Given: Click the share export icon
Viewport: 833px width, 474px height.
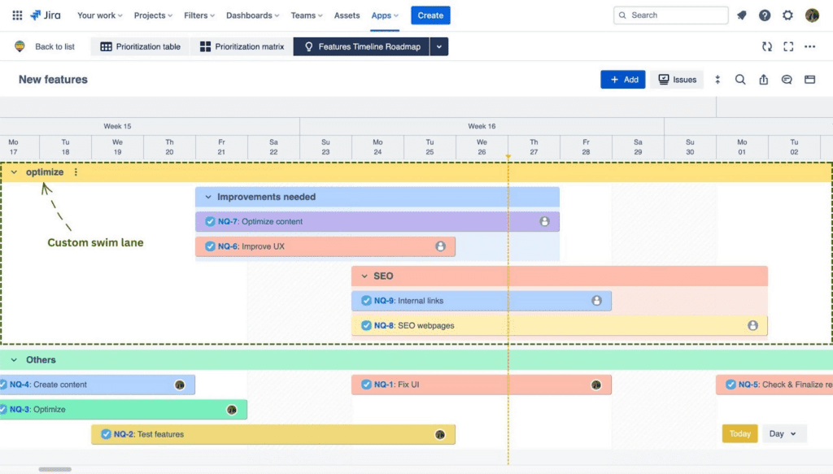Looking at the screenshot, I should tap(763, 80).
